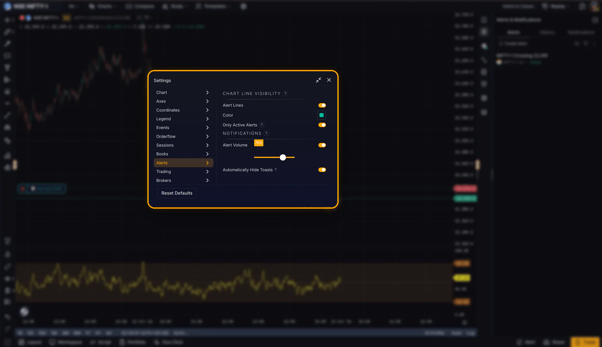Disable the Only Active Alerts switch
The height and width of the screenshot is (347, 602).
322,125
